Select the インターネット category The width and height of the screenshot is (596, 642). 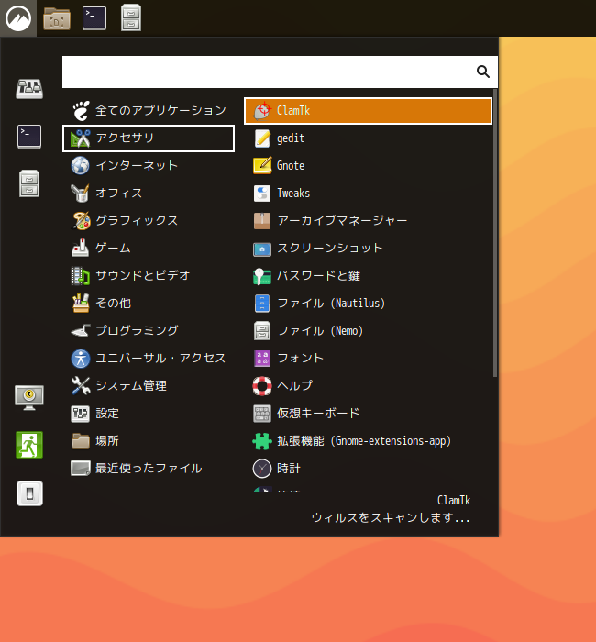[x=149, y=166]
